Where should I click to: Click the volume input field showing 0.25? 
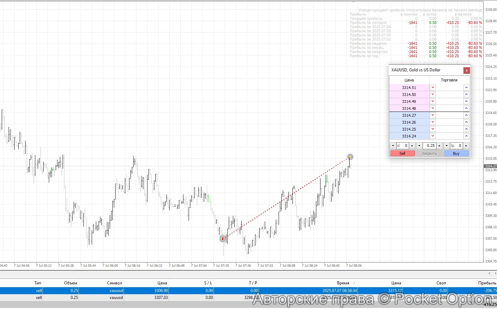pos(429,146)
